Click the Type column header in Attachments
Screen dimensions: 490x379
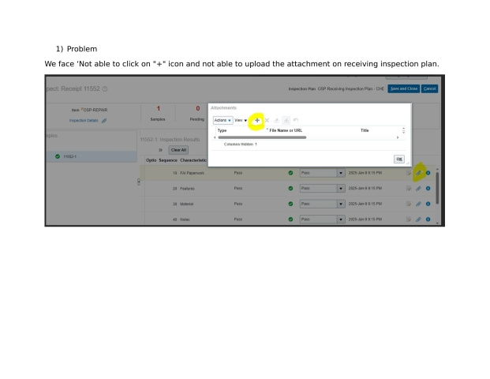[222, 131]
